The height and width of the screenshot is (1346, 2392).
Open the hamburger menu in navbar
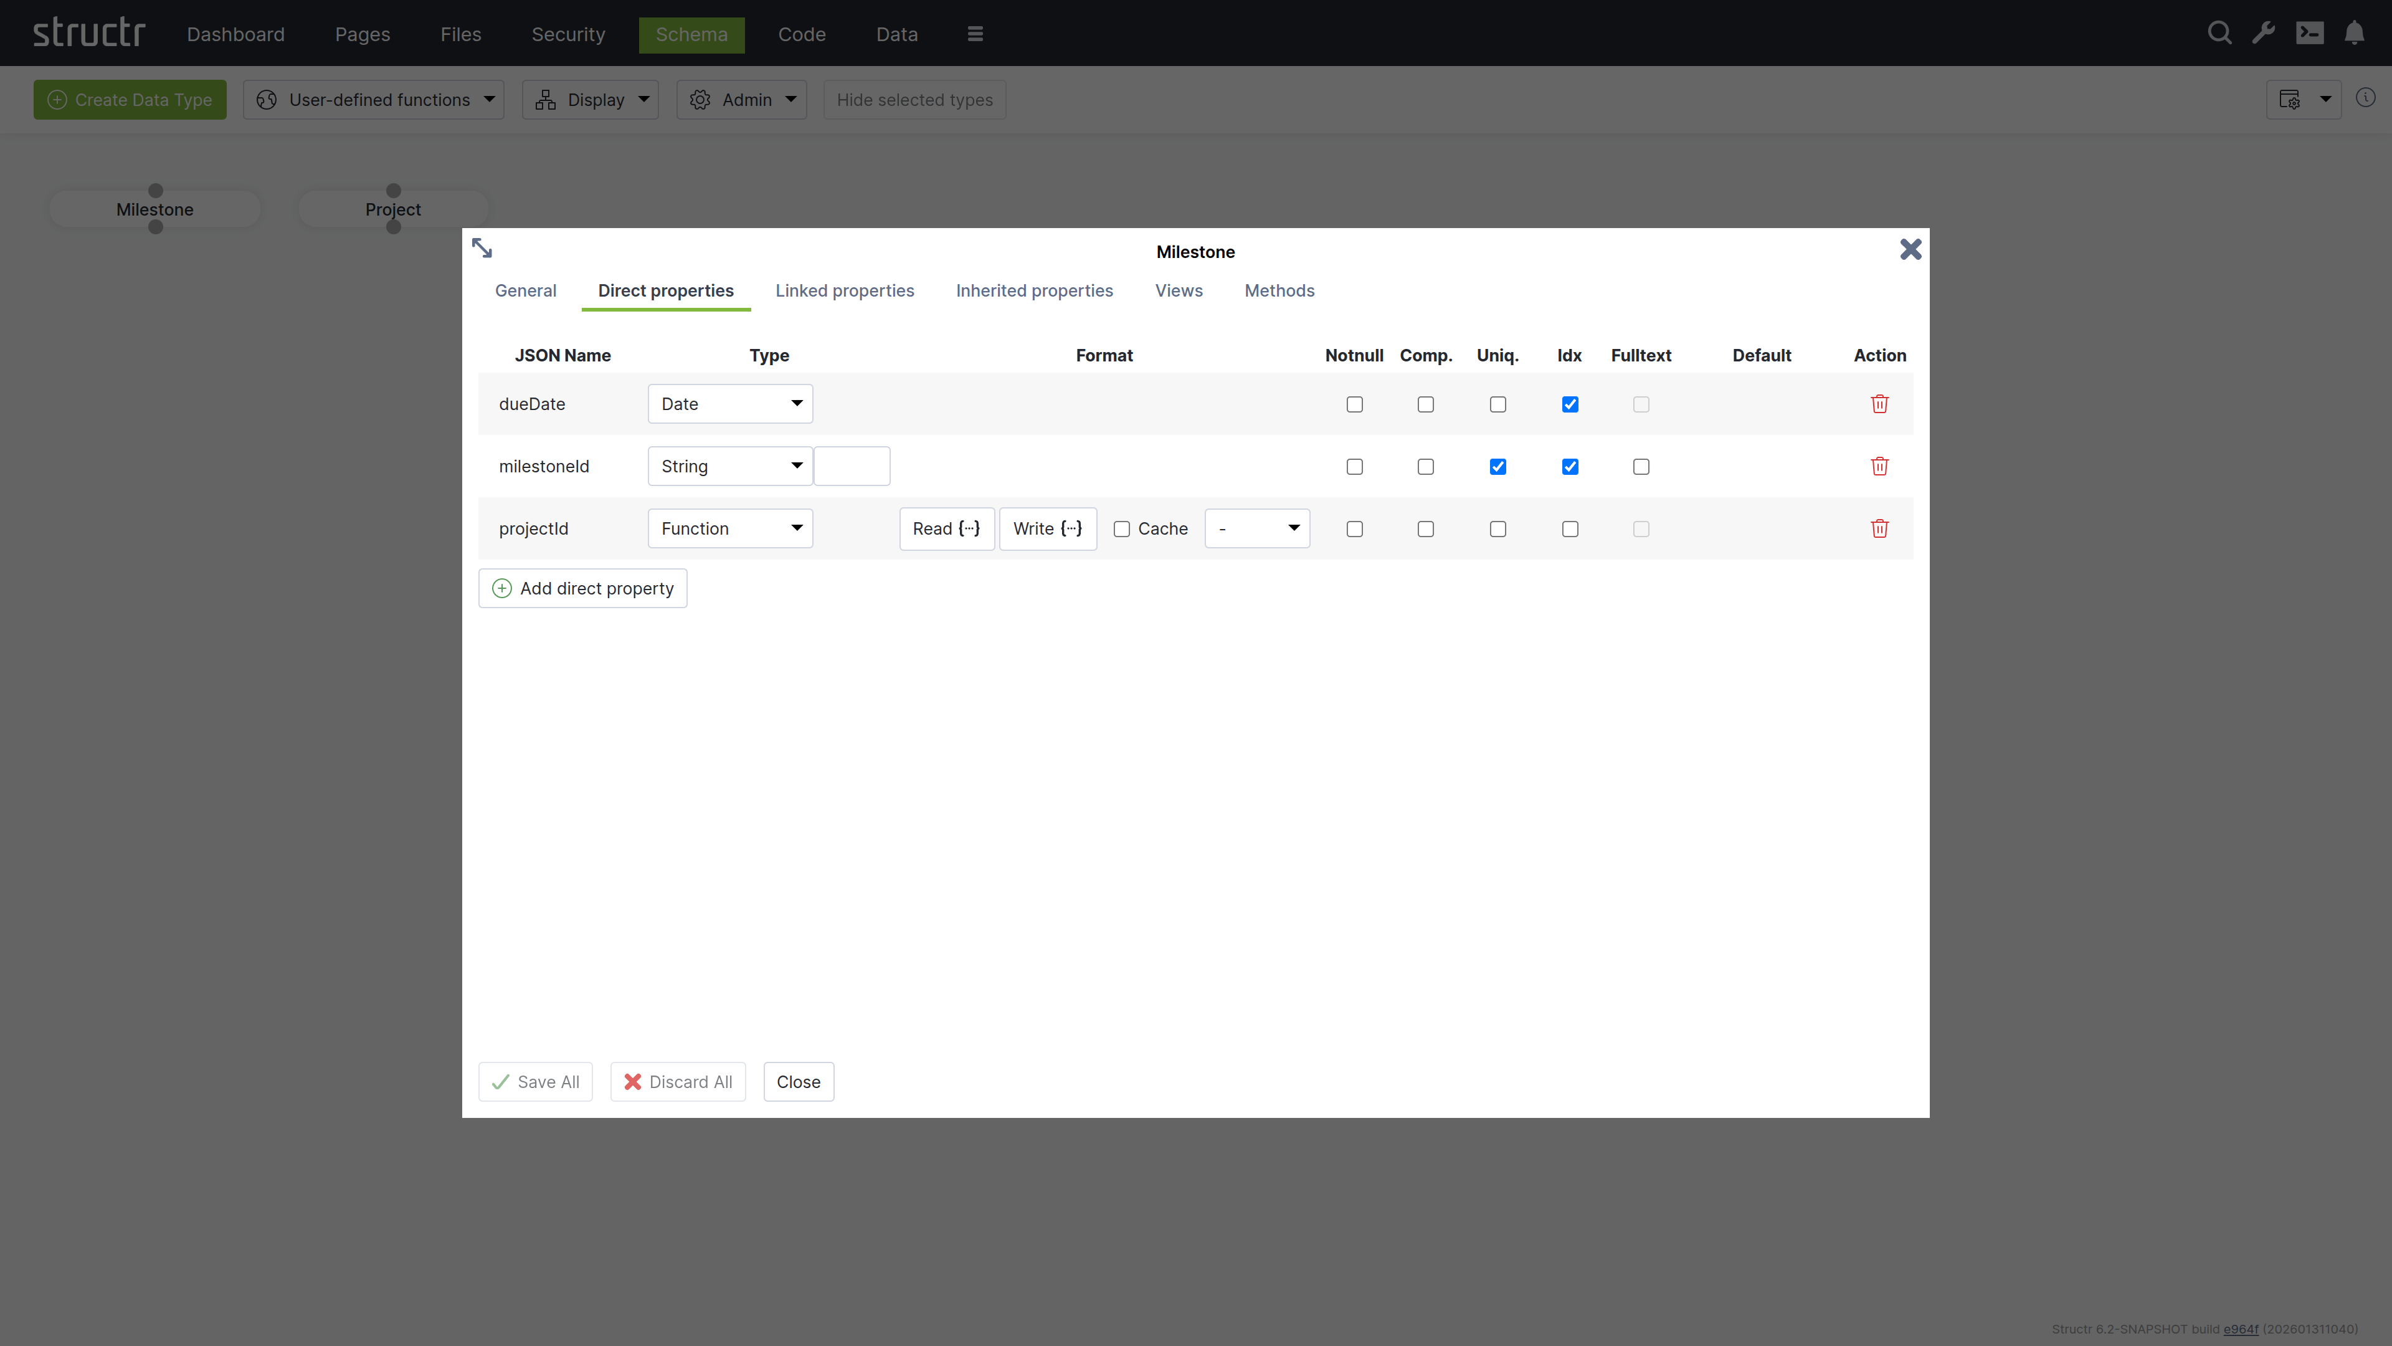975,34
